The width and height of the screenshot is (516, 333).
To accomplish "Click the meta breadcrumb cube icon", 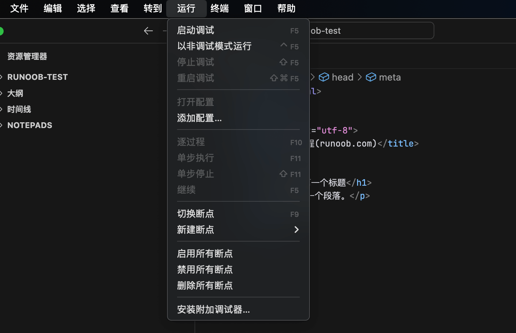I will 371,77.
